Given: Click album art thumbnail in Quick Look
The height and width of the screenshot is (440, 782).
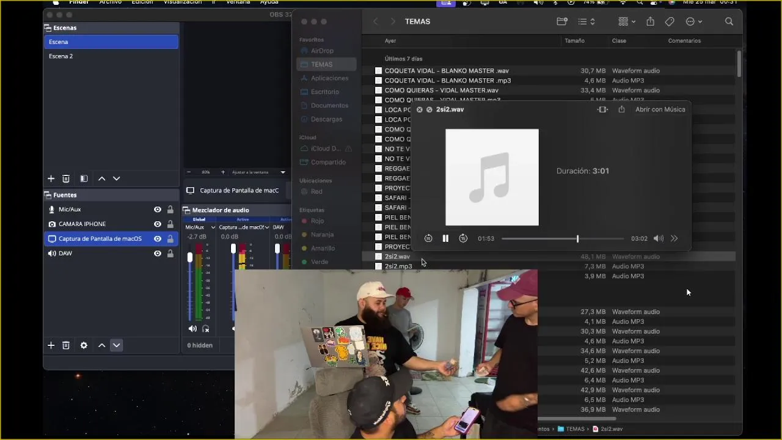Looking at the screenshot, I should 492,177.
